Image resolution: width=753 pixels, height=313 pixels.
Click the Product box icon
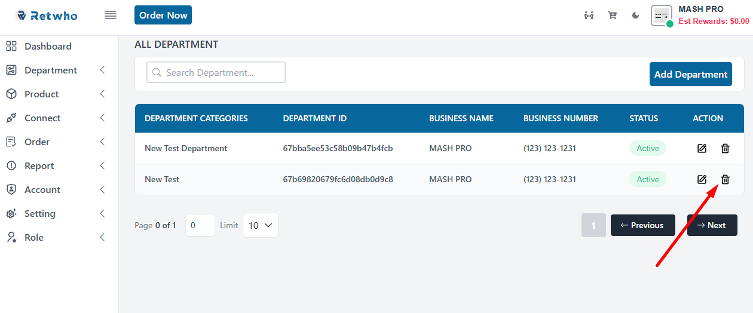click(x=11, y=94)
